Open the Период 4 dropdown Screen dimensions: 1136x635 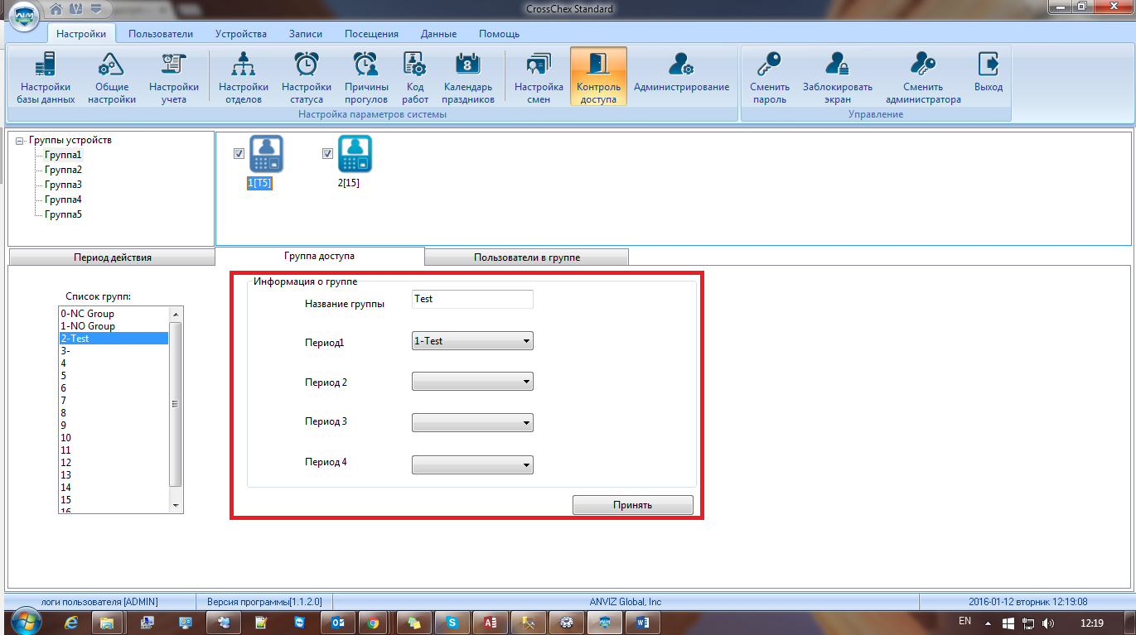pyautogui.click(x=472, y=465)
